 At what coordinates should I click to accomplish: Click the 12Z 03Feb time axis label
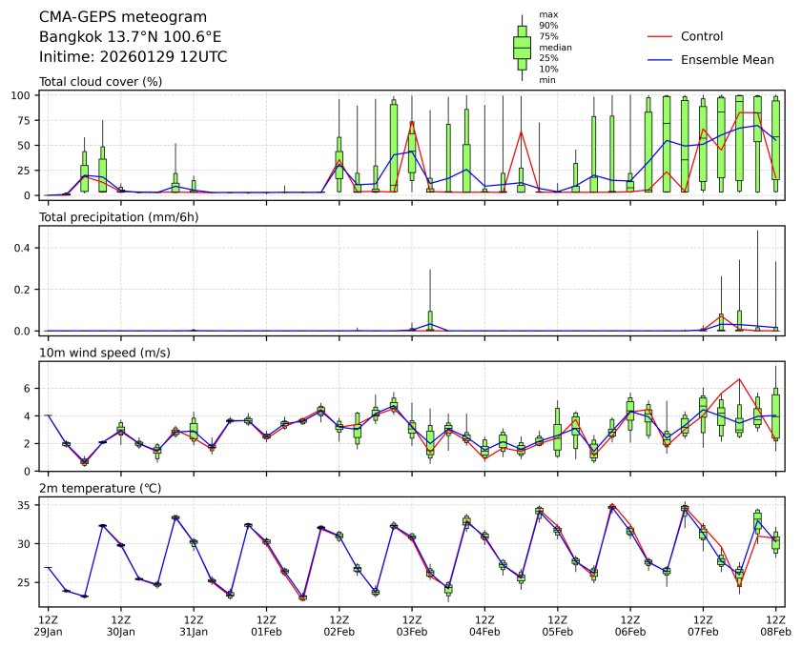[412, 624]
